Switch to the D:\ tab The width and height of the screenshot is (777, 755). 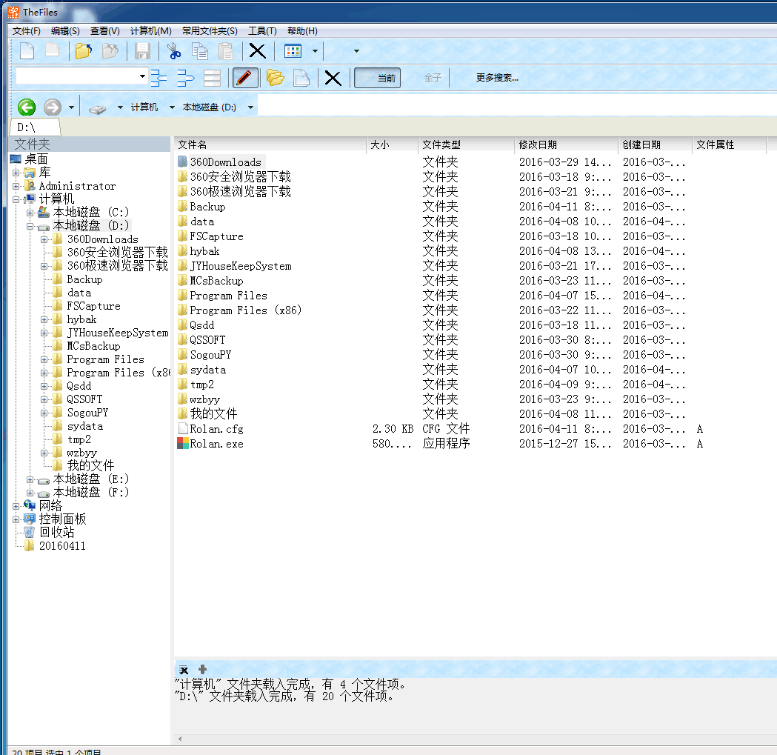(27, 127)
